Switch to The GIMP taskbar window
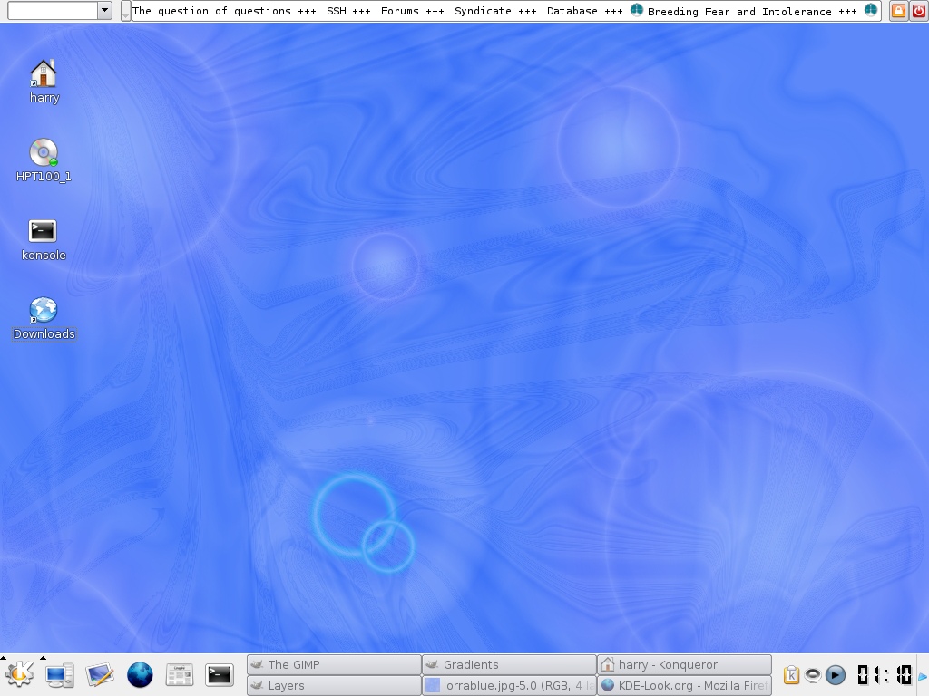Screen dimensions: 929x696 tap(334, 664)
